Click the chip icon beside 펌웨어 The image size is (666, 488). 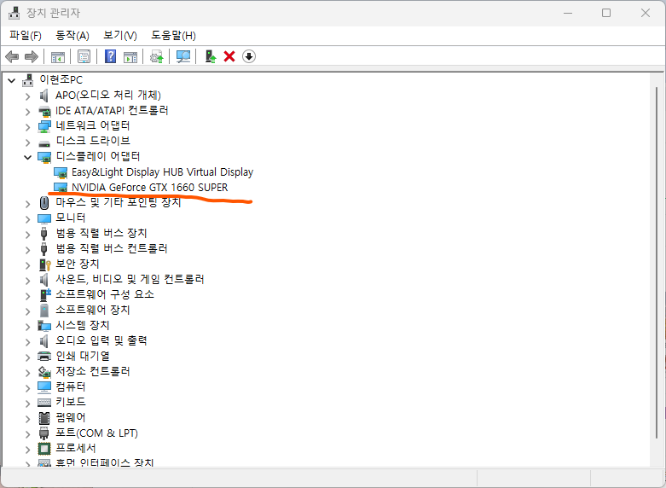[x=44, y=418]
